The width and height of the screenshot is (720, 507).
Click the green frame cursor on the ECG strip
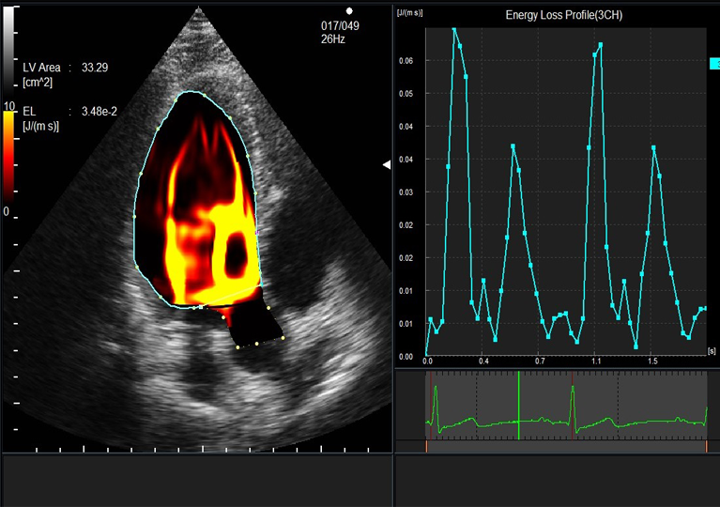519,405
